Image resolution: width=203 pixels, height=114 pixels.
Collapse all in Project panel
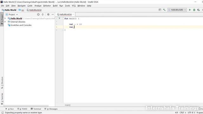[43, 15]
